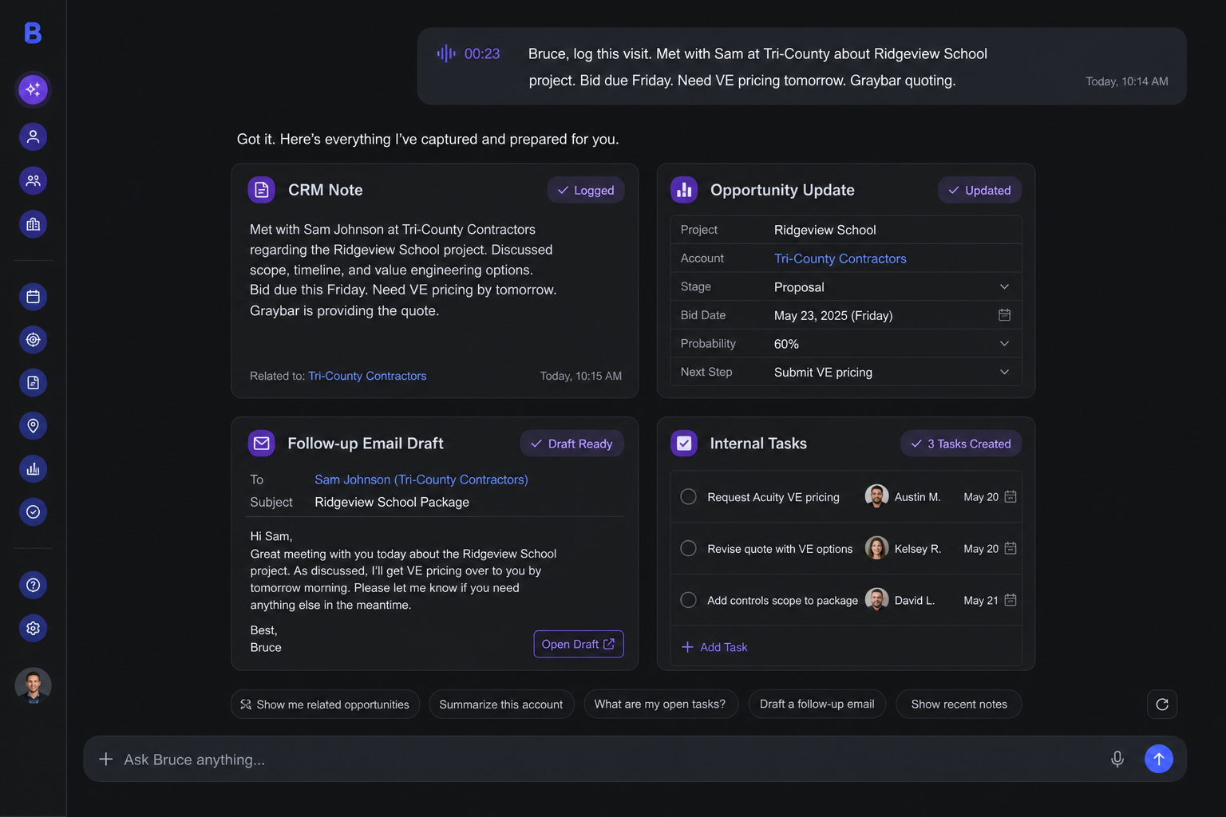The image size is (1226, 817).
Task: Expand the Next Step dropdown
Action: 1004,372
